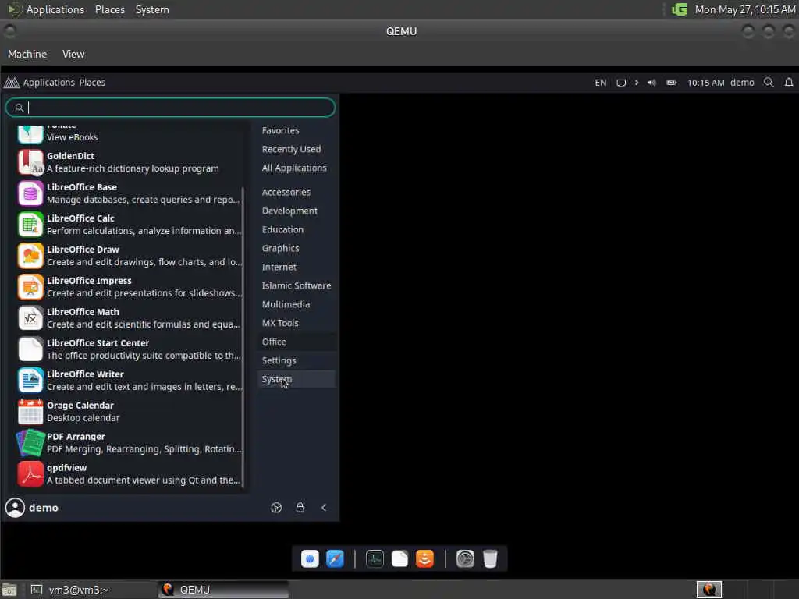Screen dimensions: 799x599
Task: Select Internet category
Action: click(x=279, y=267)
